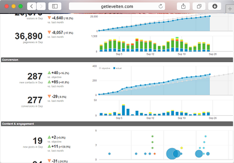The width and height of the screenshot is (234, 163).
Task: Click the last data point on visitors line
Action: 210,16
